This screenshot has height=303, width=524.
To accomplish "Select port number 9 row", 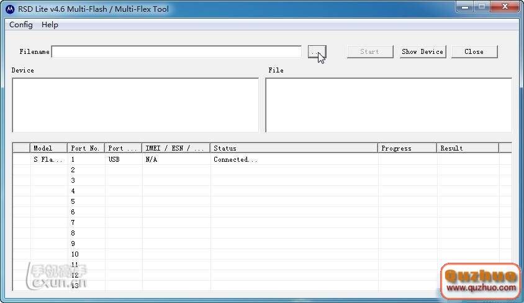I will coord(262,244).
